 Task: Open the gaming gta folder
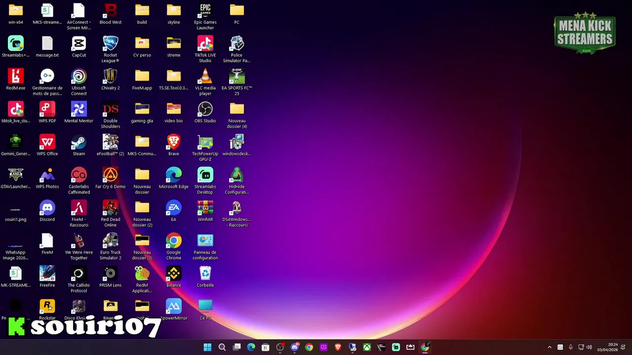pyautogui.click(x=142, y=112)
